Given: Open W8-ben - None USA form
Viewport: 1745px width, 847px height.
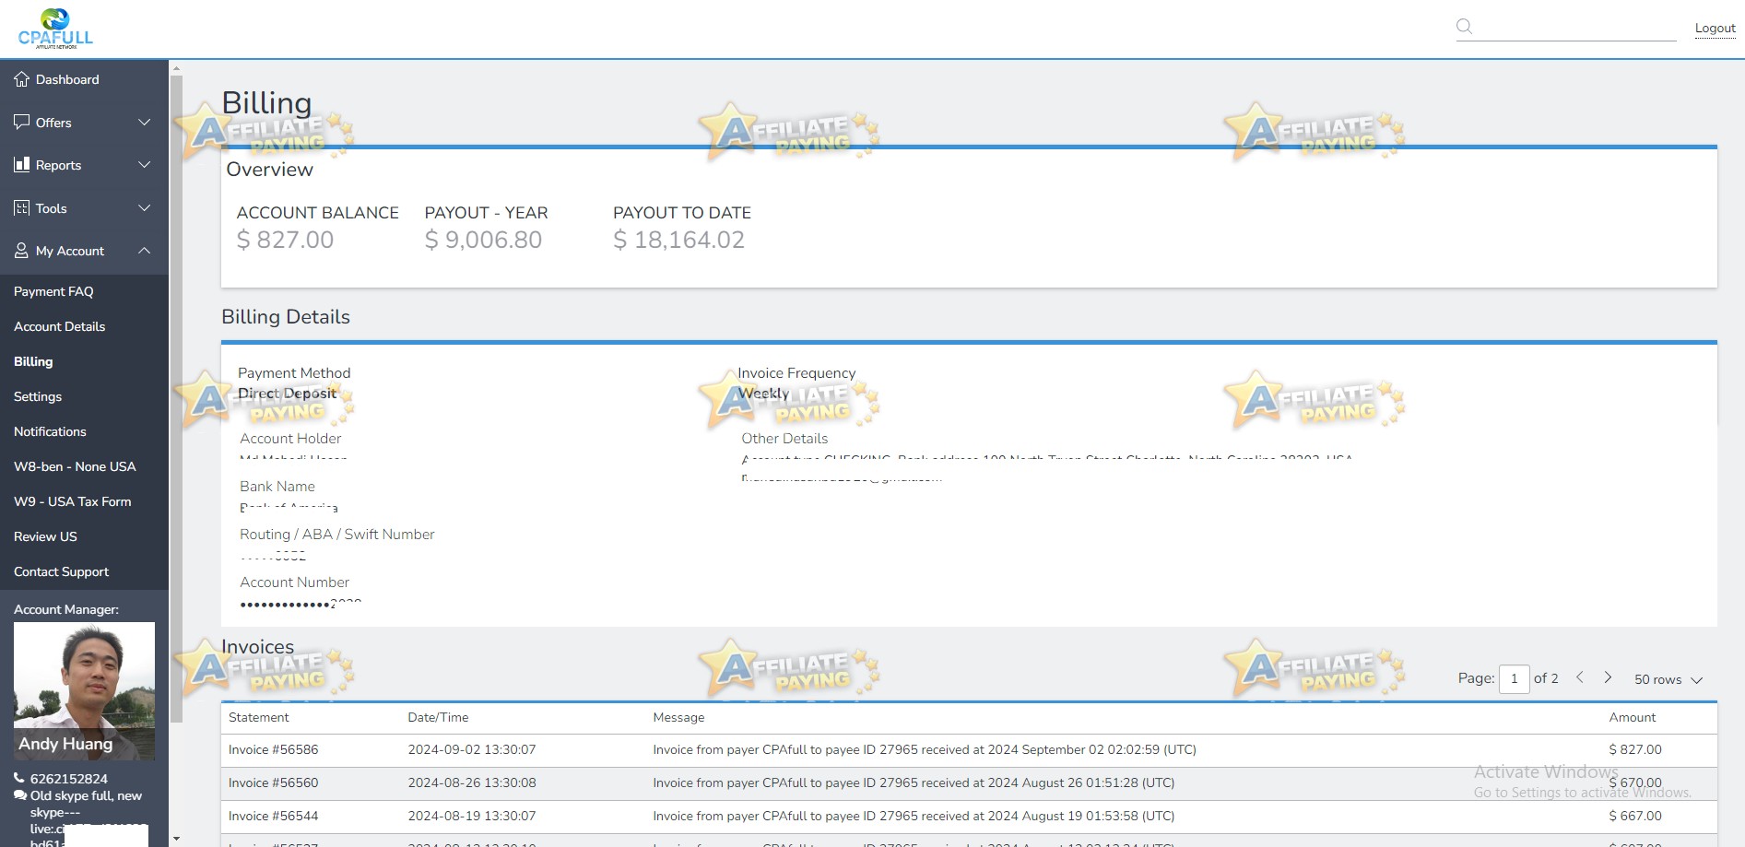Looking at the screenshot, I should click(x=75, y=466).
